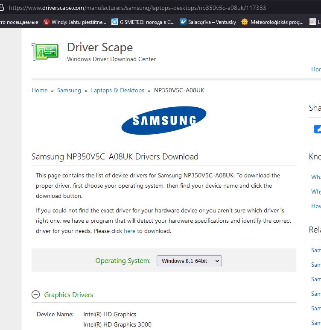Open the Salacgrīva – Ventusky bookmark label
Screen dimensions: 321x330
coord(212,22)
